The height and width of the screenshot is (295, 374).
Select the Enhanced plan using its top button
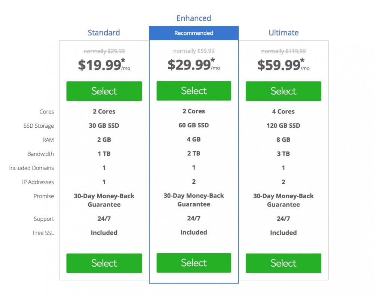pyautogui.click(x=194, y=91)
